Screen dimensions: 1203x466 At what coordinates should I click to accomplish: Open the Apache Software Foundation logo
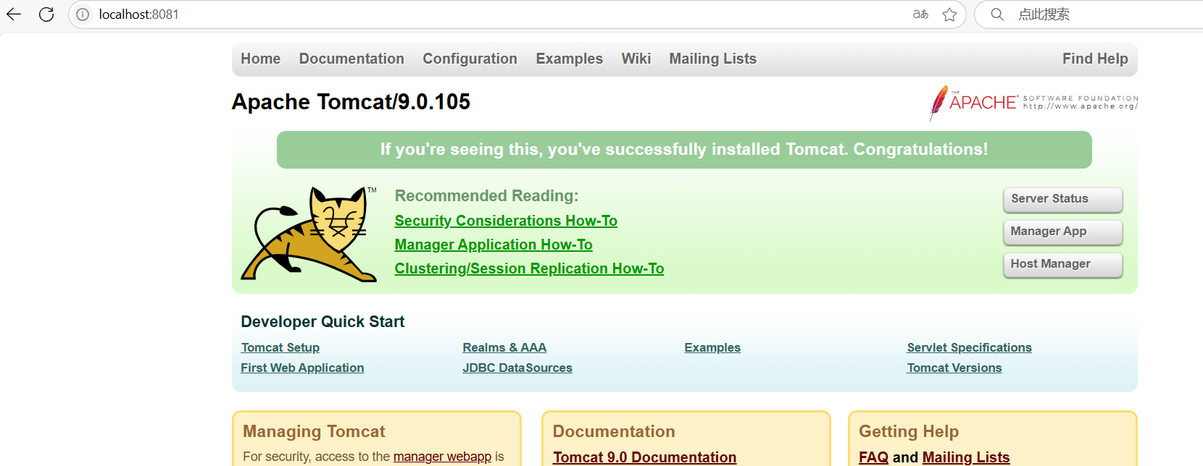[x=1033, y=103]
